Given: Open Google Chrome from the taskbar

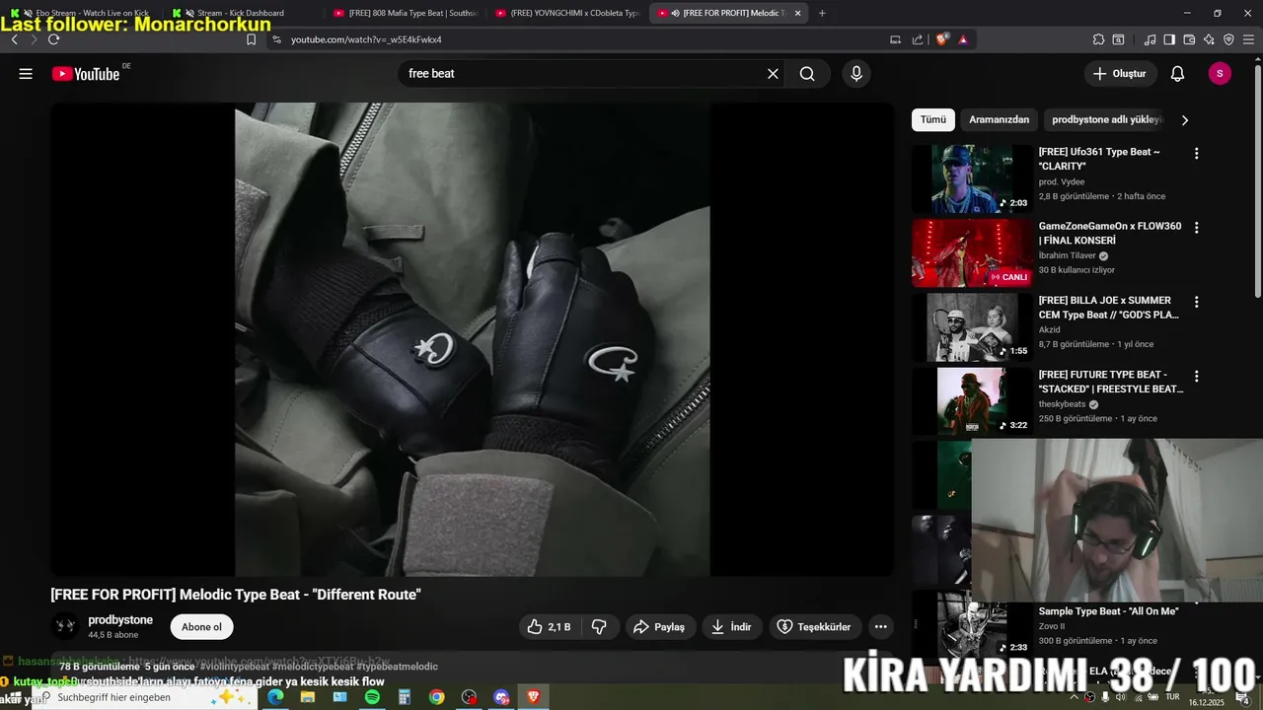Looking at the screenshot, I should 436,697.
